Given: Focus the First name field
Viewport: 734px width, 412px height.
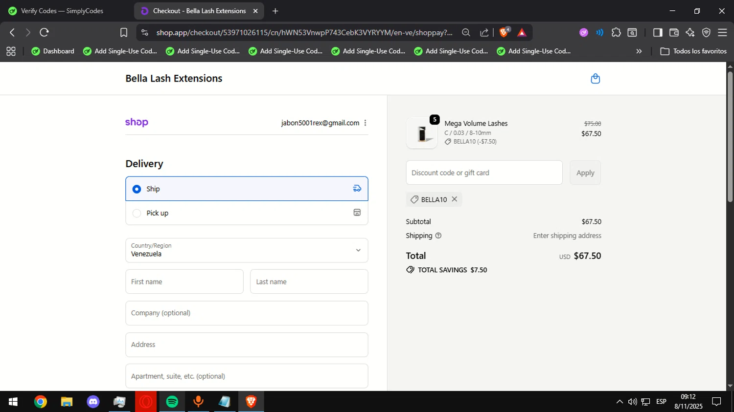Looking at the screenshot, I should pyautogui.click(x=184, y=282).
